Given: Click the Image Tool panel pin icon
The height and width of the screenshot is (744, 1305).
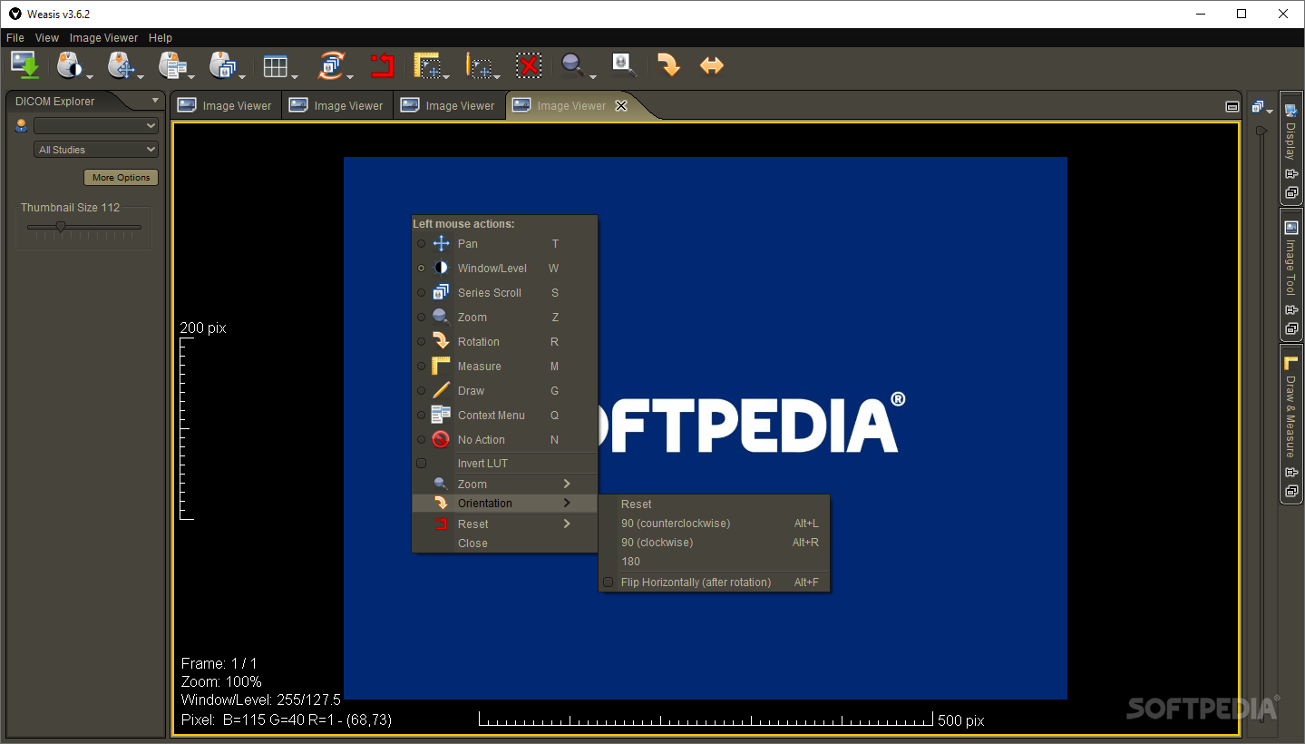Looking at the screenshot, I should 1291,310.
